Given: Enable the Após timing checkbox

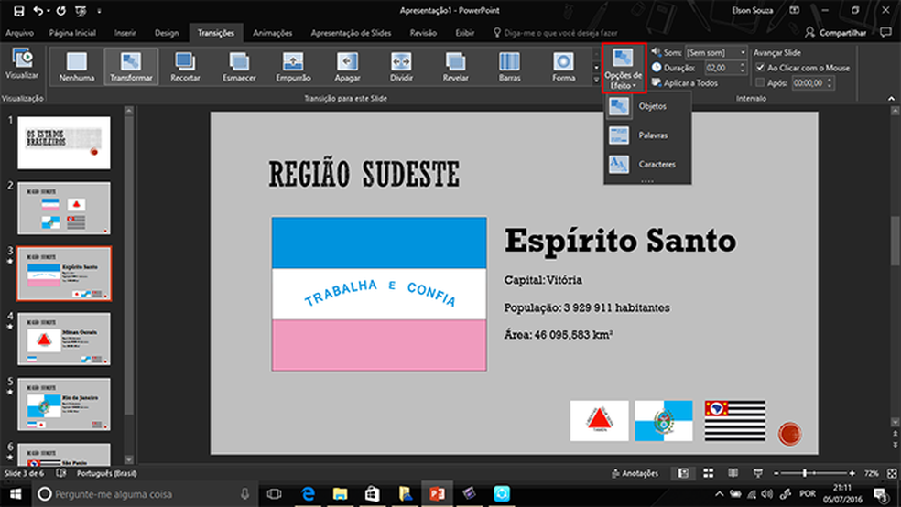Looking at the screenshot, I should point(760,82).
